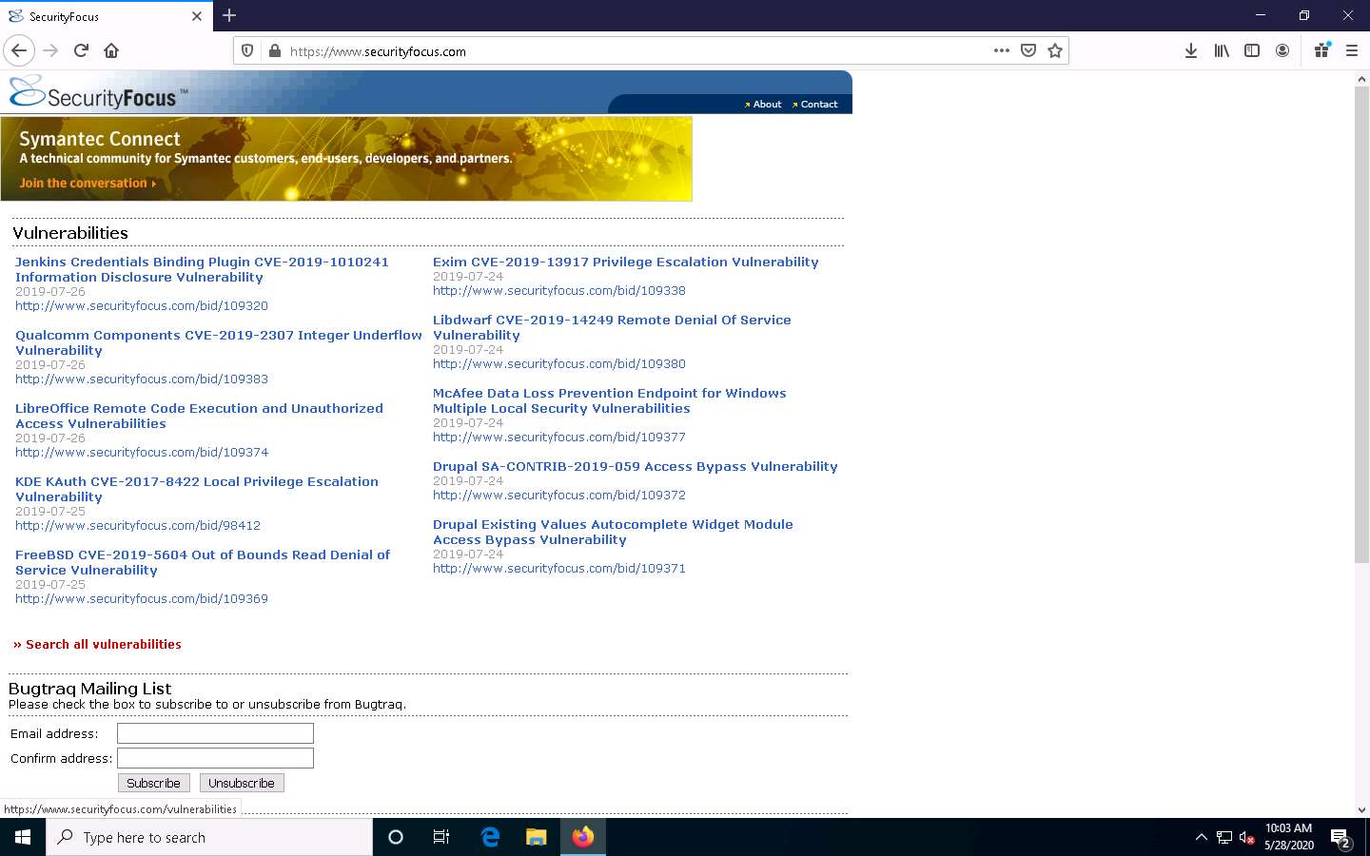Open a new browser tab
1370x856 pixels.
pos(229,15)
